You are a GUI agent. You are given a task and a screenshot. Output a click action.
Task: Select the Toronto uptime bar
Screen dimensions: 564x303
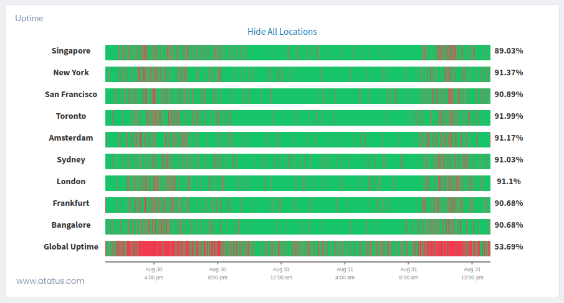point(298,118)
